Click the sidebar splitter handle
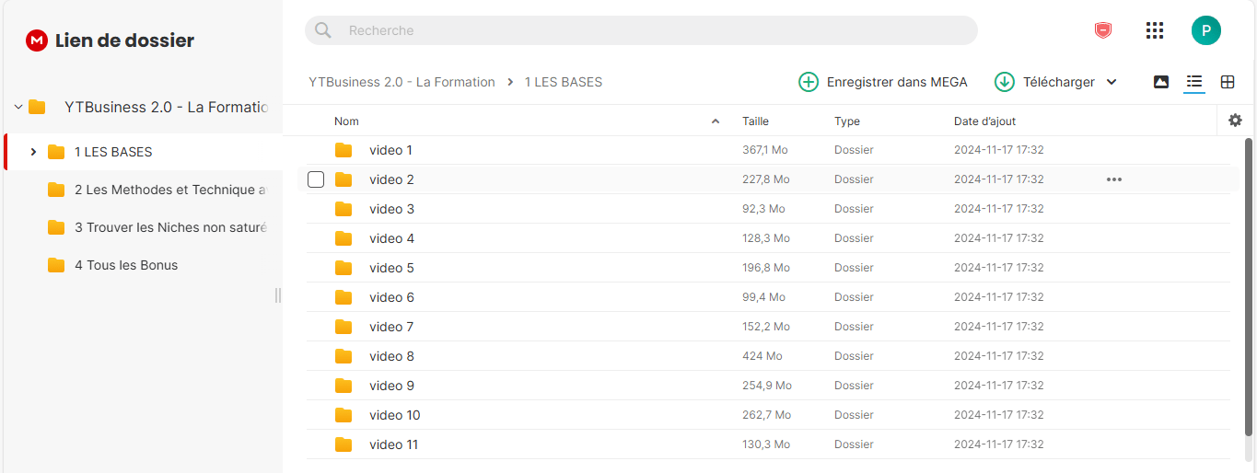The width and height of the screenshot is (1257, 473). [x=278, y=295]
